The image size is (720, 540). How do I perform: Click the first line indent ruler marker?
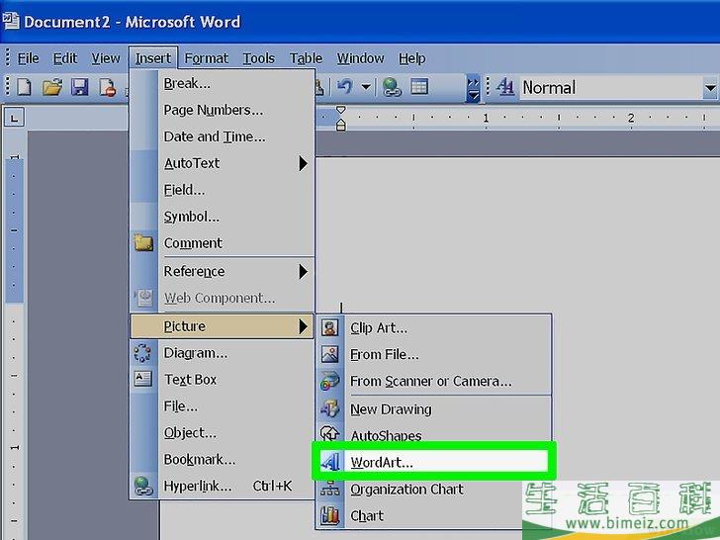tap(340, 110)
